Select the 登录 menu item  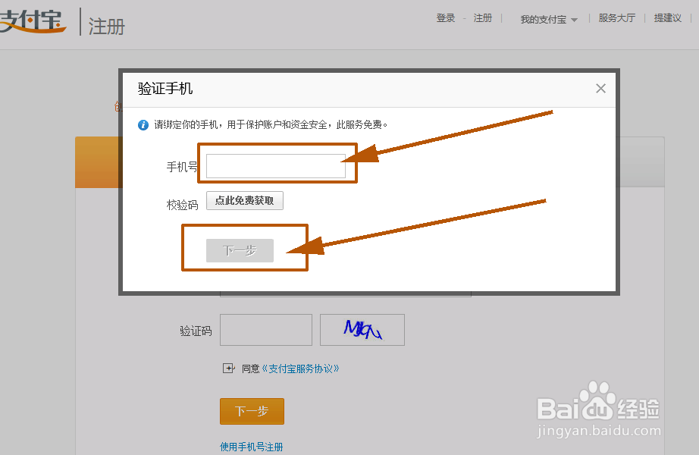pos(446,17)
